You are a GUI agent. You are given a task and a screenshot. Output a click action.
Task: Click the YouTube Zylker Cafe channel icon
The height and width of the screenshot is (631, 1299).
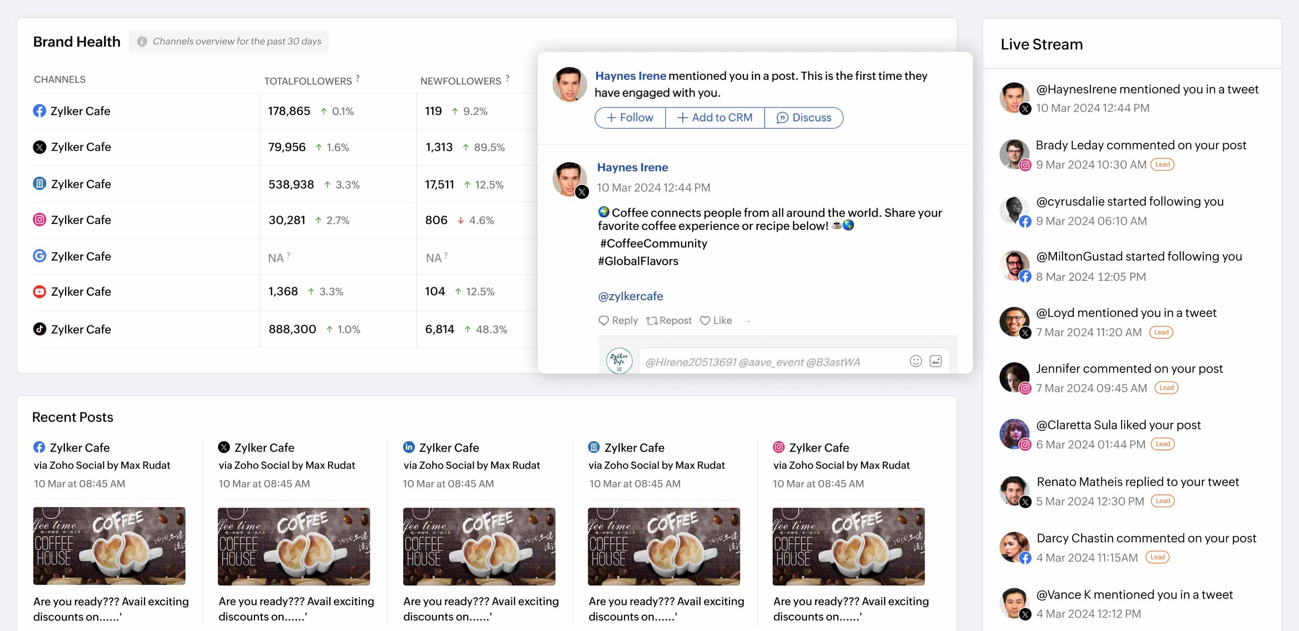point(39,292)
